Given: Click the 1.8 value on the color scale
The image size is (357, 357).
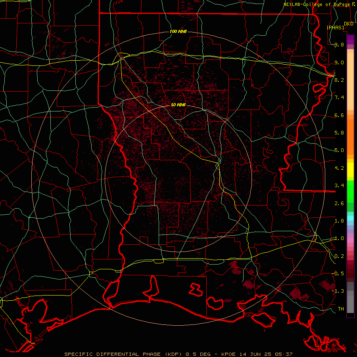Looking at the screenshot, I should point(339,221).
